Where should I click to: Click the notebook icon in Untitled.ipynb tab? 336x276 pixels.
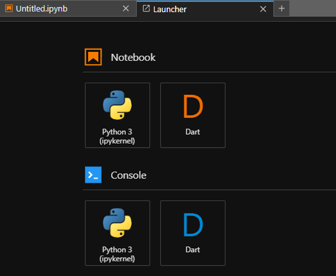(9, 8)
